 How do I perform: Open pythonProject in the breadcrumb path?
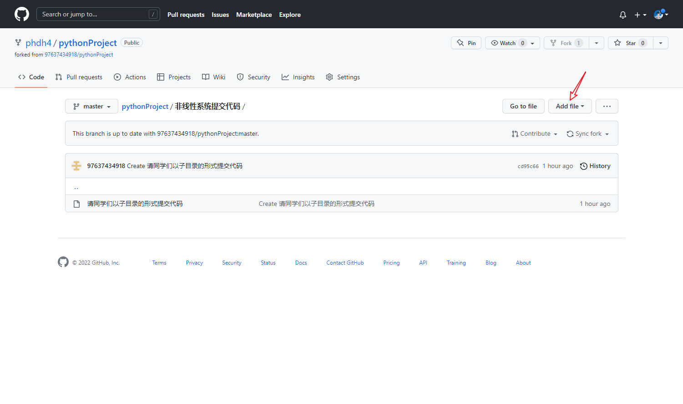[145, 106]
